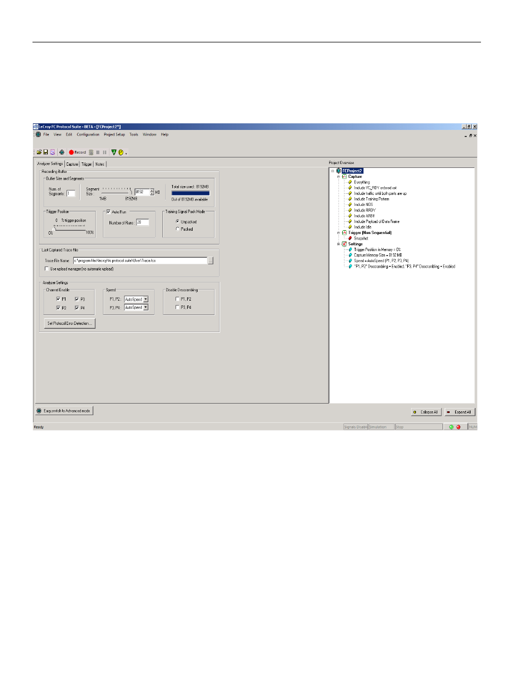The height and width of the screenshot is (680, 525).
Task: Open the dropdown arrow after P icon
Action: tap(126, 154)
